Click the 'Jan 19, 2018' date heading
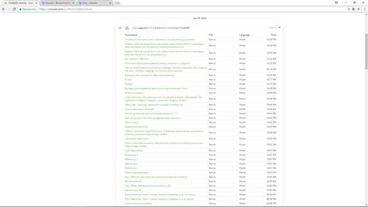368x207 pixels. (200, 18)
